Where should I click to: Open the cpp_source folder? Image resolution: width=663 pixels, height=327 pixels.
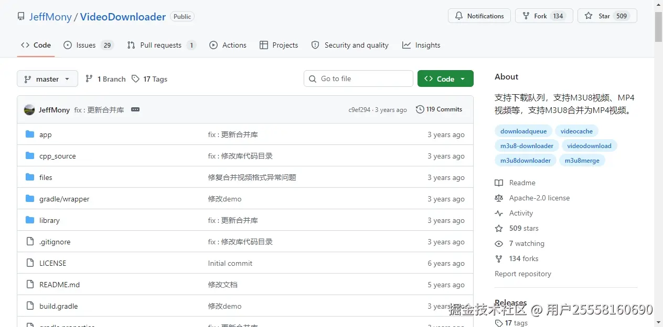pyautogui.click(x=58, y=156)
